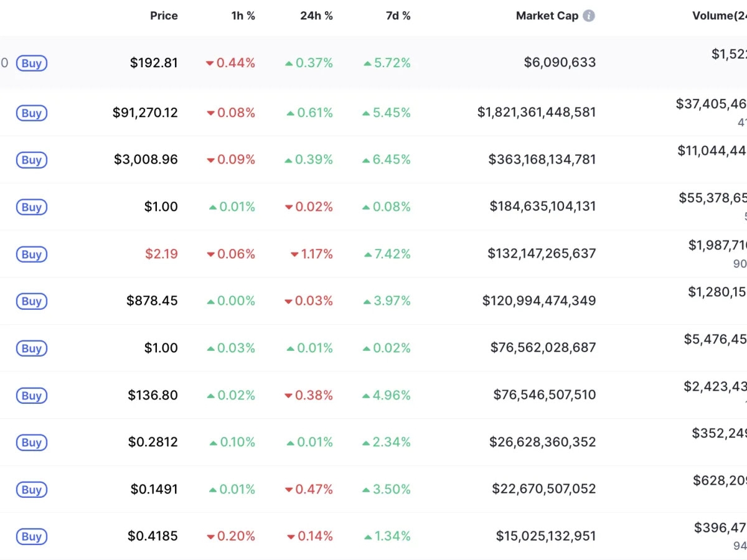Image resolution: width=747 pixels, height=560 pixels.
Task: Buy the coin with $76,562,028,687 market cap
Action: [x=31, y=348]
